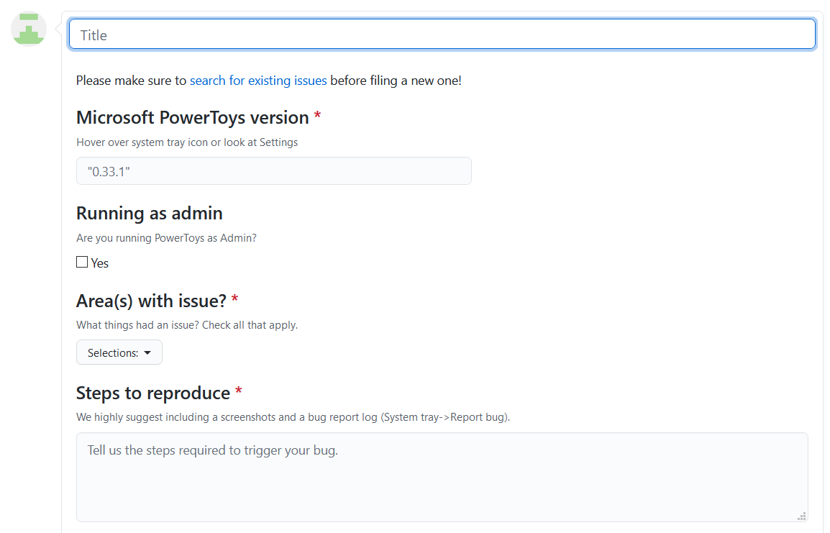Focus the issue Title input field
830x533 pixels.
[x=442, y=35]
